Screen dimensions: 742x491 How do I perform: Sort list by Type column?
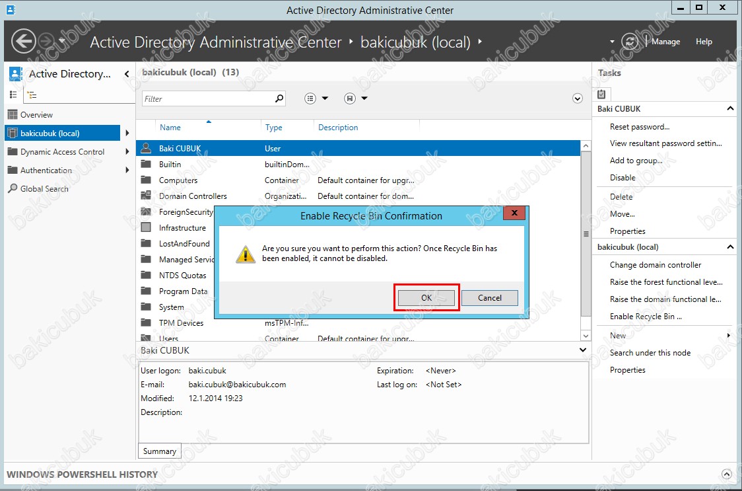click(x=273, y=127)
